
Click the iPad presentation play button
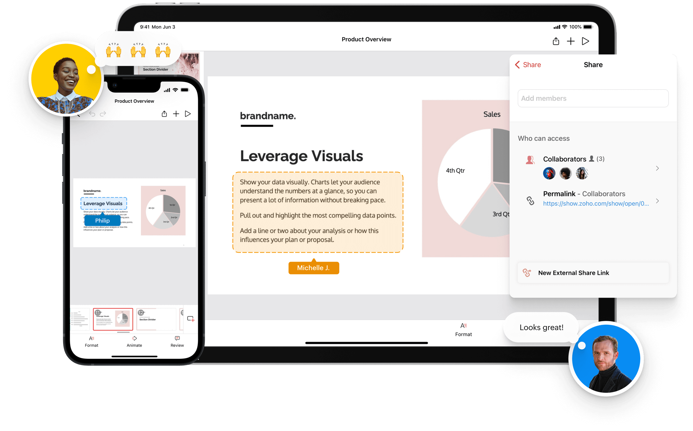587,41
